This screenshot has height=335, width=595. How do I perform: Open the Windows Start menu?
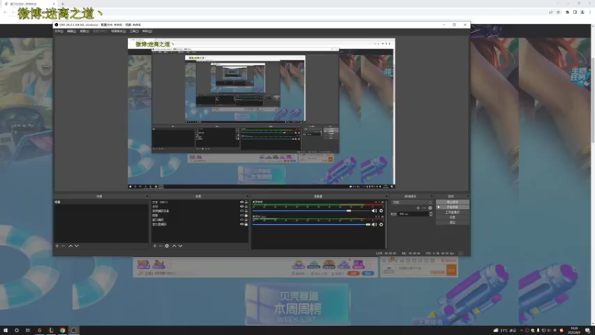coord(5,331)
